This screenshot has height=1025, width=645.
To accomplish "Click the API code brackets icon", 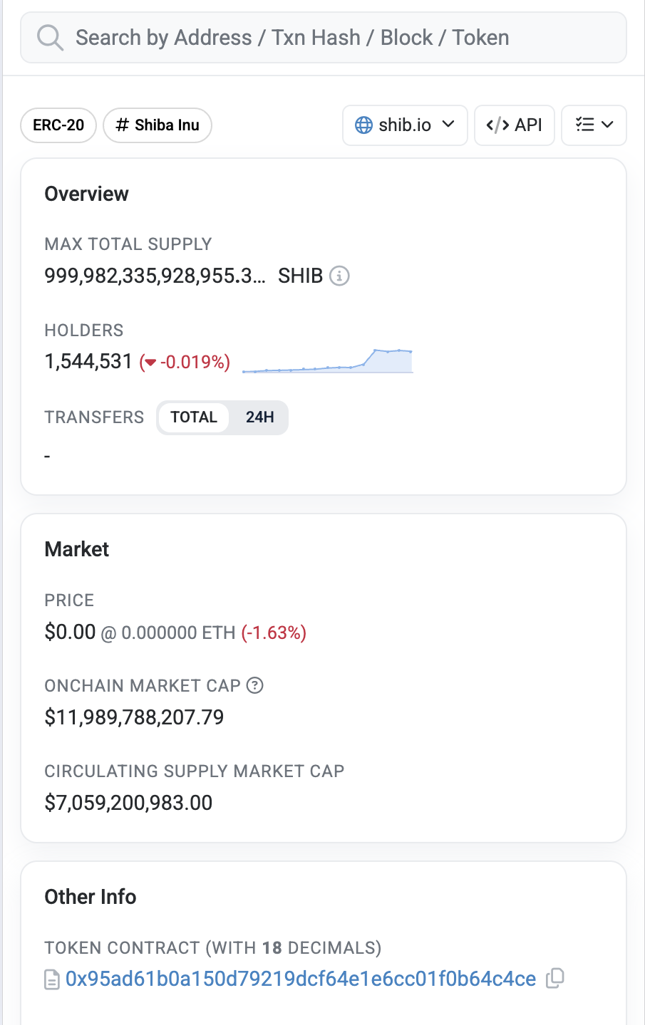I will 497,125.
